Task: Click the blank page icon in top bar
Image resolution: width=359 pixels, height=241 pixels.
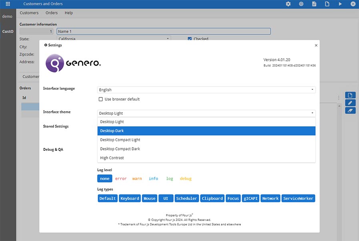Action: pyautogui.click(x=327, y=4)
